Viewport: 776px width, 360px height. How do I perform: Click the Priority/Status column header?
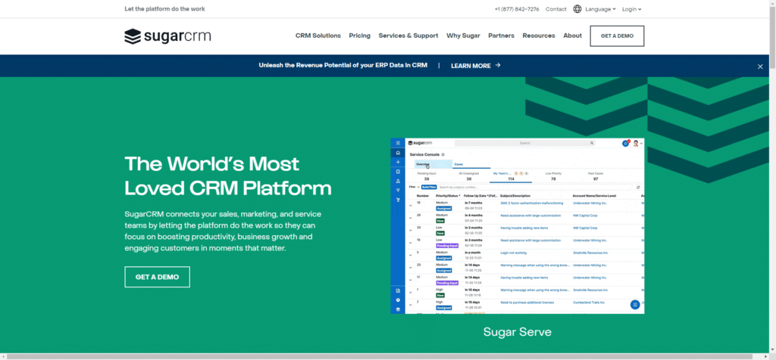[449, 196]
